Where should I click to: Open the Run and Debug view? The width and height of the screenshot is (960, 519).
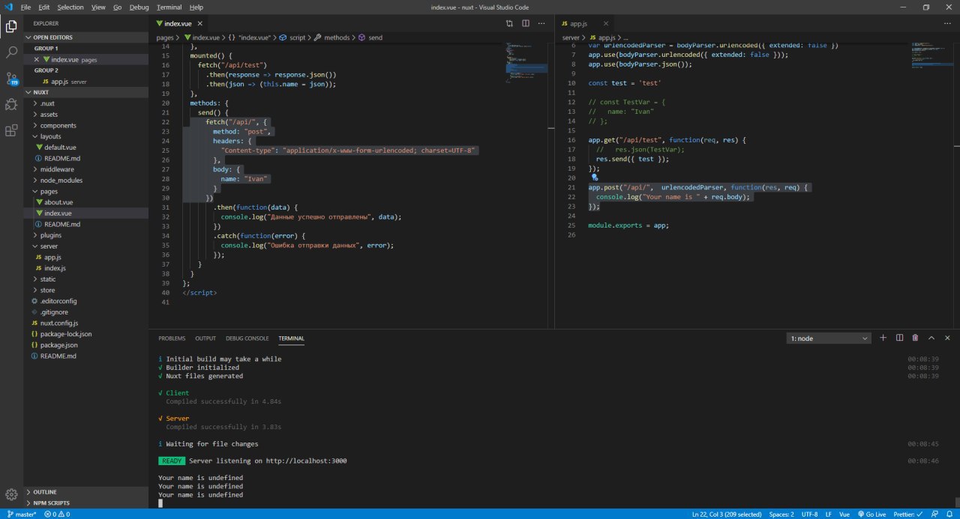(x=11, y=104)
